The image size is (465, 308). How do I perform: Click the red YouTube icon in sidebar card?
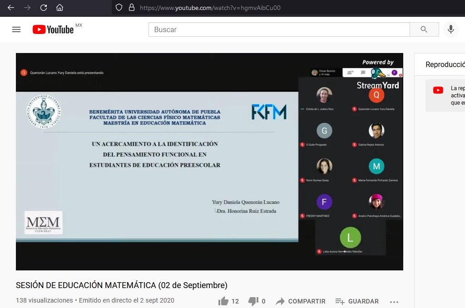pyautogui.click(x=438, y=90)
